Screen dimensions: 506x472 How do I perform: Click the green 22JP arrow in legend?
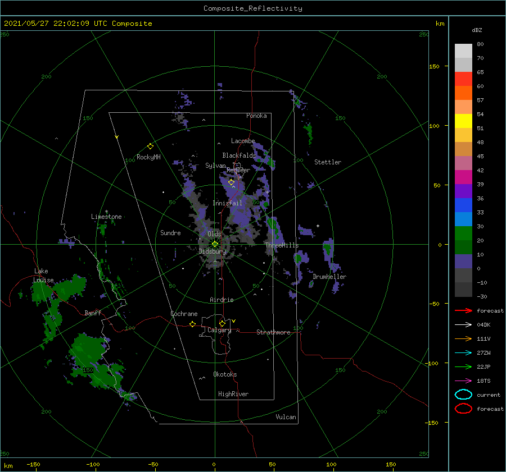(x=463, y=366)
